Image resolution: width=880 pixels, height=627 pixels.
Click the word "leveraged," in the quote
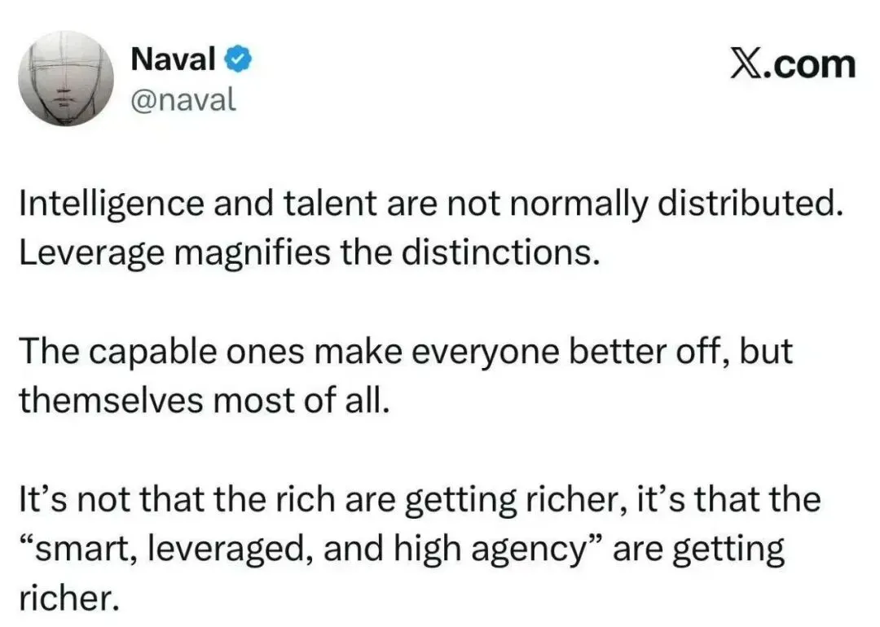pos(231,549)
